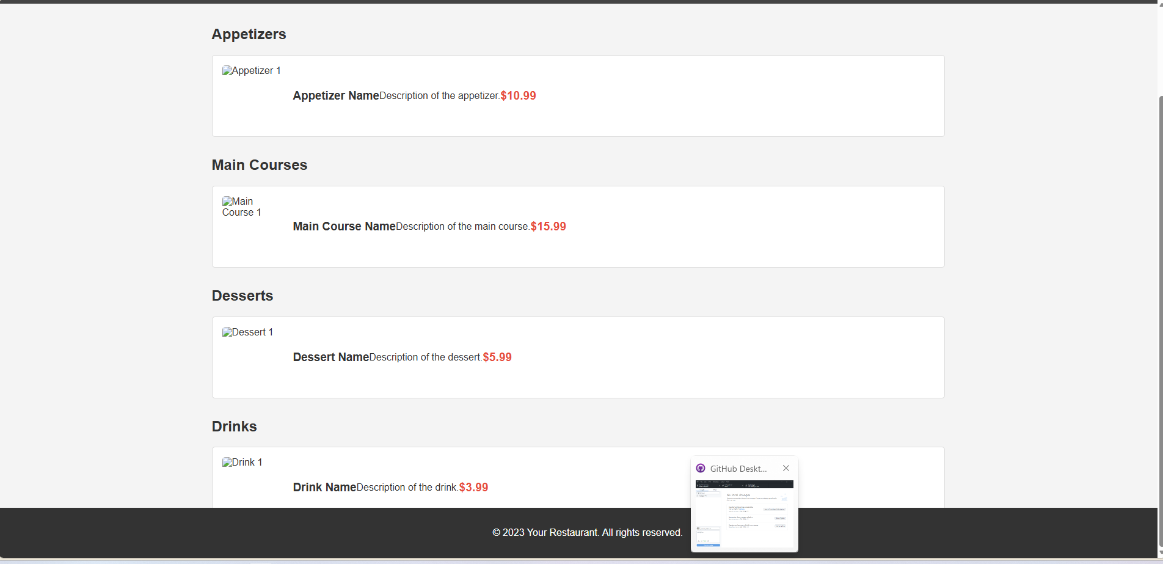This screenshot has width=1163, height=564.
Task: Click 'Description of the appetizer.' text
Action: (440, 96)
